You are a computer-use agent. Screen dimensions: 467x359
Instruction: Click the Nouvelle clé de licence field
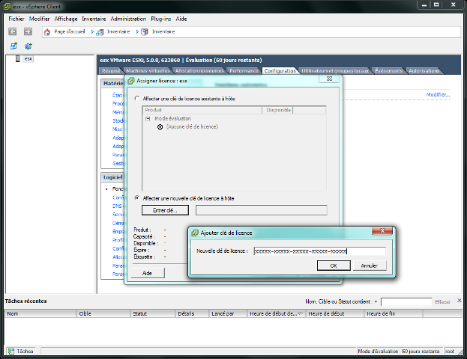(x=320, y=251)
